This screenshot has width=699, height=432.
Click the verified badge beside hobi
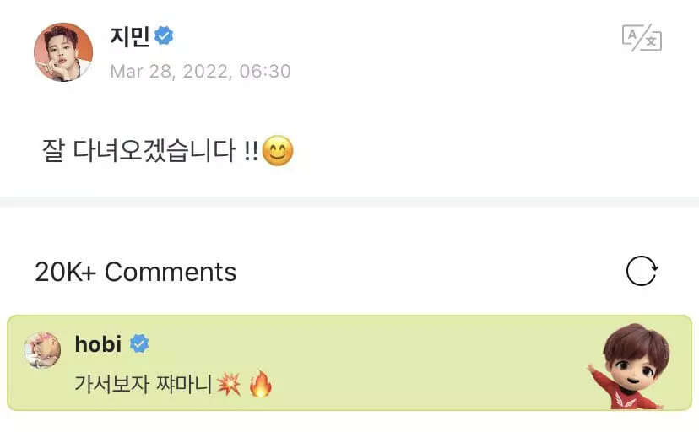pyautogui.click(x=139, y=343)
